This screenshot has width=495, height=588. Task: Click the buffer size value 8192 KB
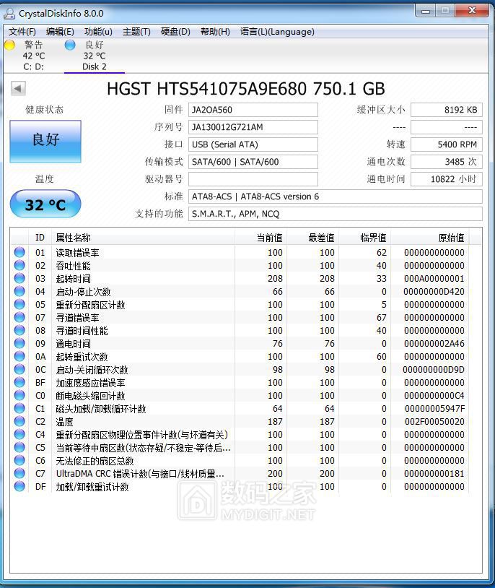pyautogui.click(x=446, y=110)
